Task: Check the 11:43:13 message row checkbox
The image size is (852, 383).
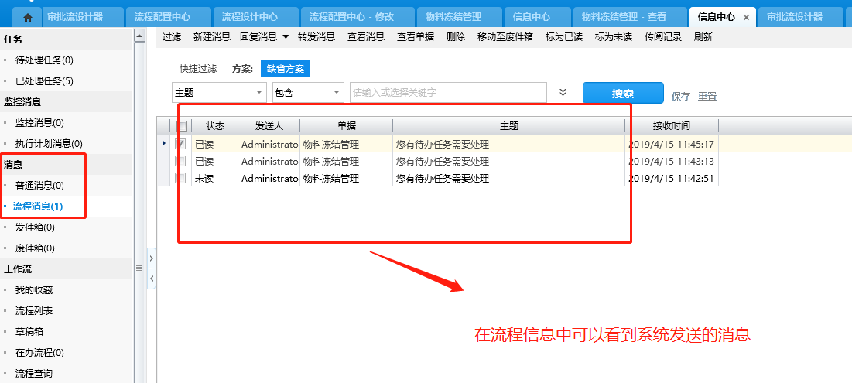Action: (x=182, y=162)
